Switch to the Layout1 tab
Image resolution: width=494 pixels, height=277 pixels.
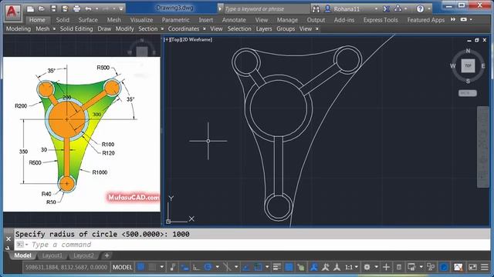tap(52, 255)
